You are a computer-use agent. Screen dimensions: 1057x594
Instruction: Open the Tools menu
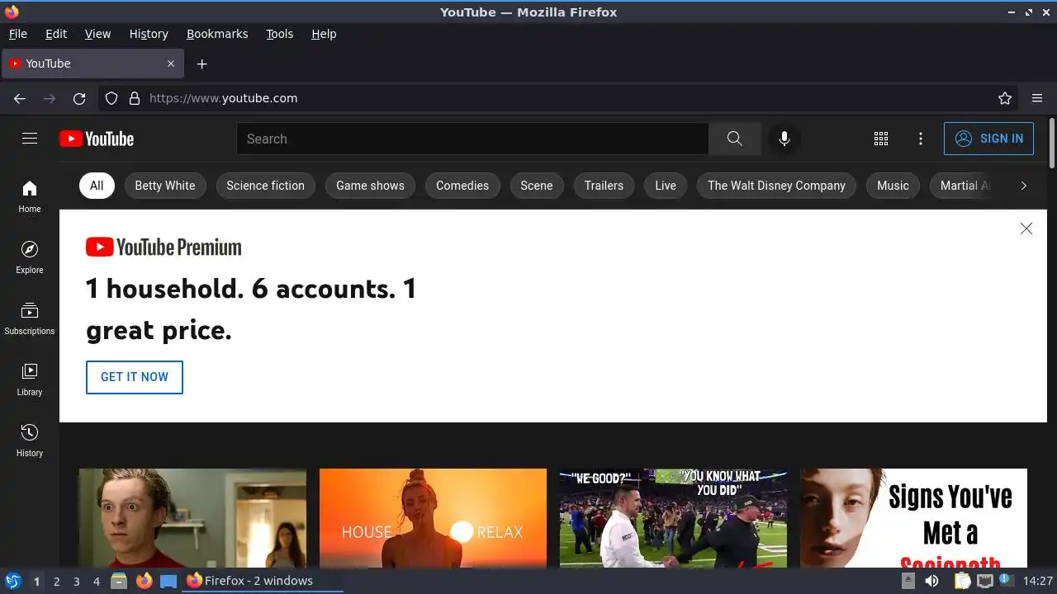(x=280, y=34)
